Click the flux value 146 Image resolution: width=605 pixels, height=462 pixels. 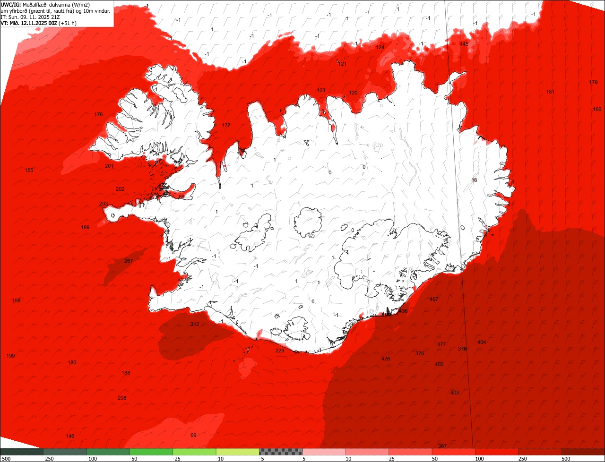70,436
